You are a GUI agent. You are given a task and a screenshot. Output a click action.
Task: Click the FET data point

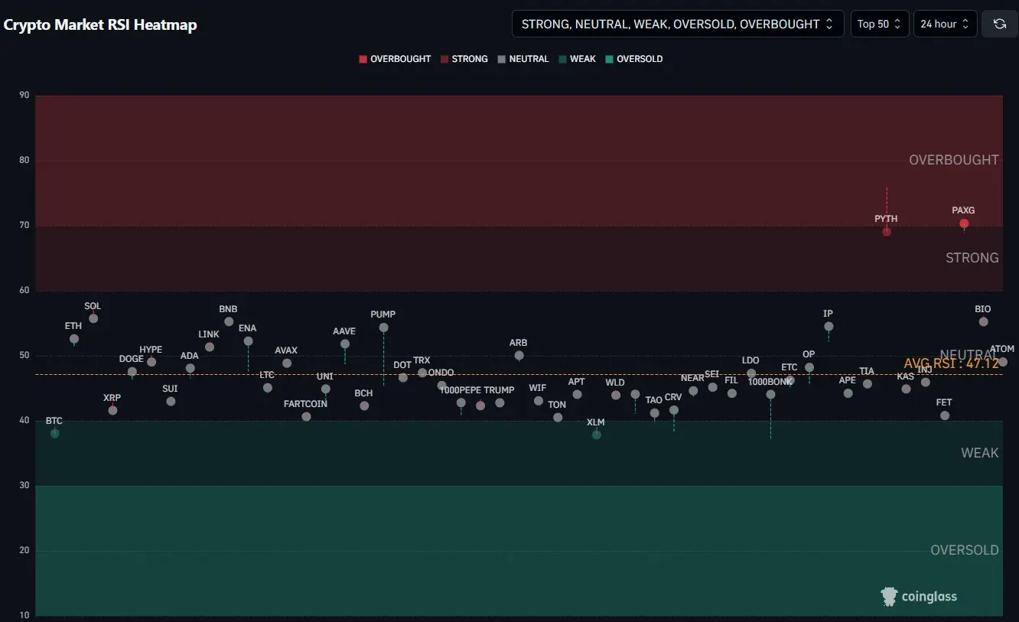tap(945, 415)
